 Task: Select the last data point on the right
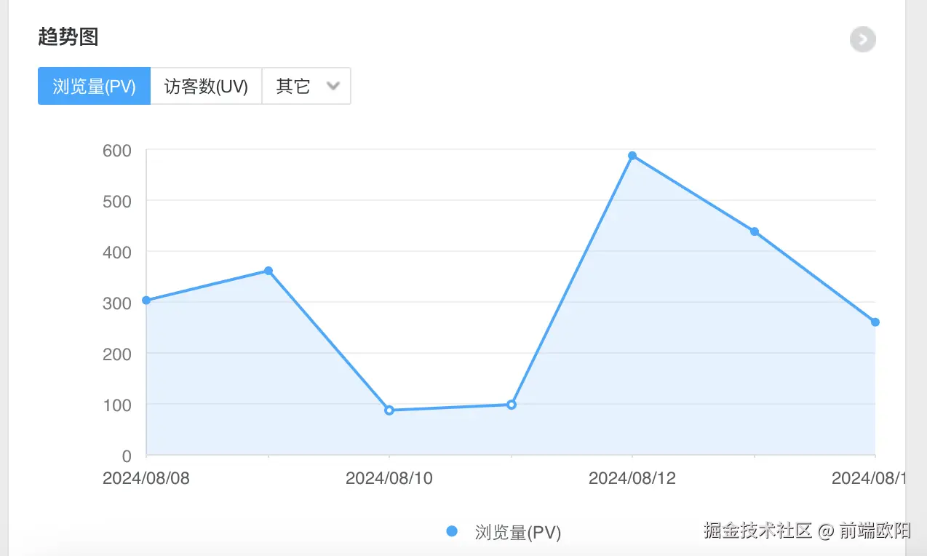tap(875, 321)
